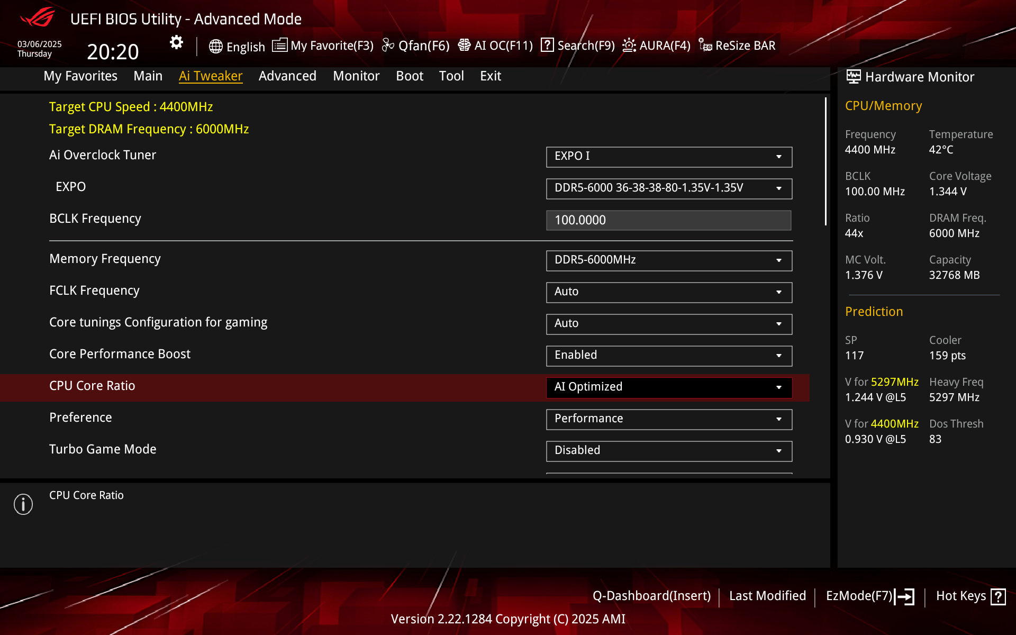
Task: Open Memory Frequency dropdown
Action: 669,260
